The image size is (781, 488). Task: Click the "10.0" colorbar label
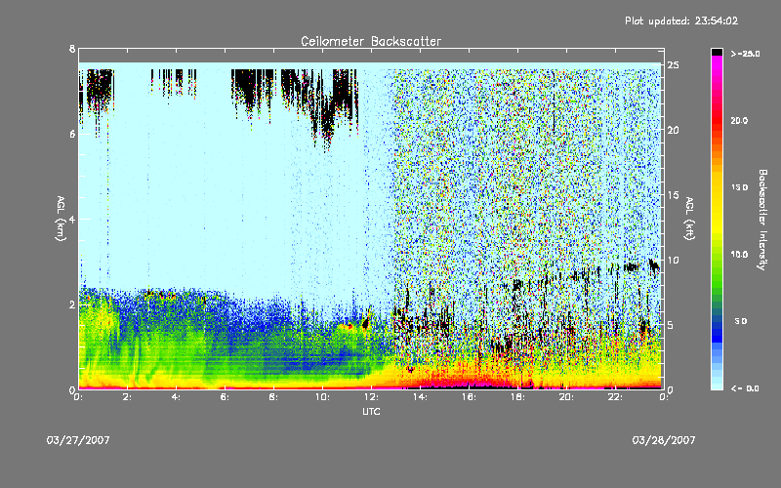tap(739, 255)
